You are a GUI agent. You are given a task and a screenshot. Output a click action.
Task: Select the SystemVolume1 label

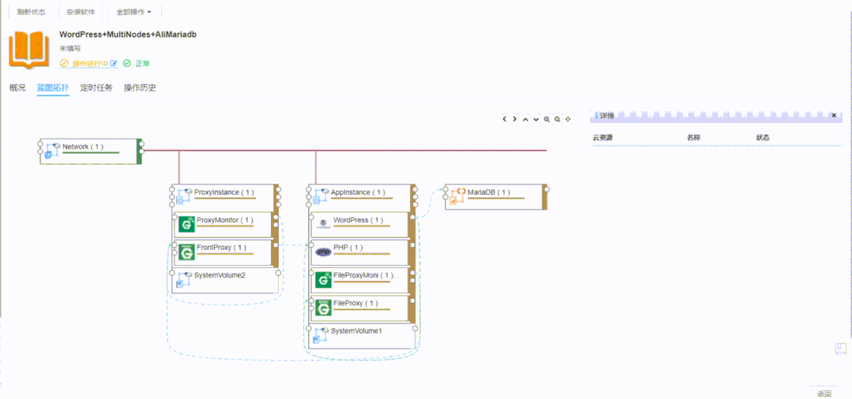(356, 330)
